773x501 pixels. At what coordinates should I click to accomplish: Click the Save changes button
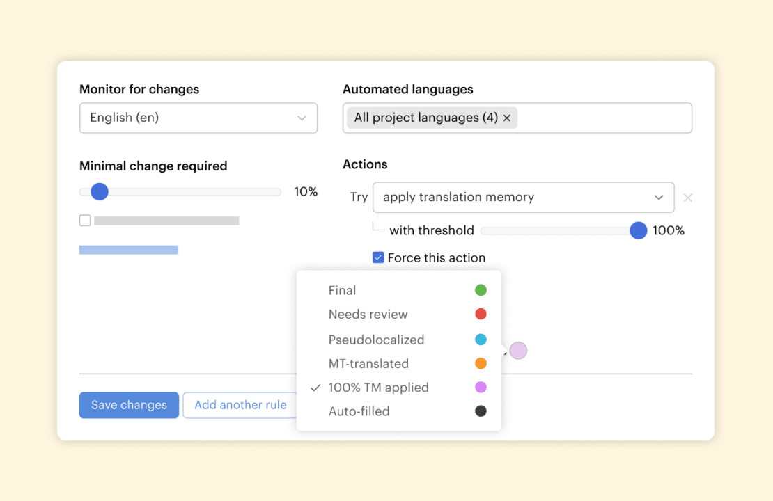[129, 405]
